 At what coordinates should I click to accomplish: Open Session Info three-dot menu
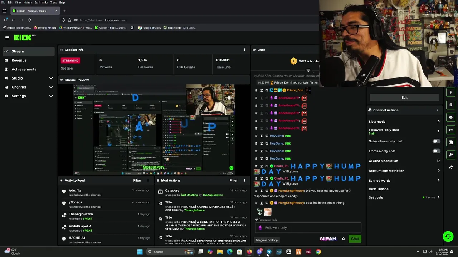click(245, 50)
